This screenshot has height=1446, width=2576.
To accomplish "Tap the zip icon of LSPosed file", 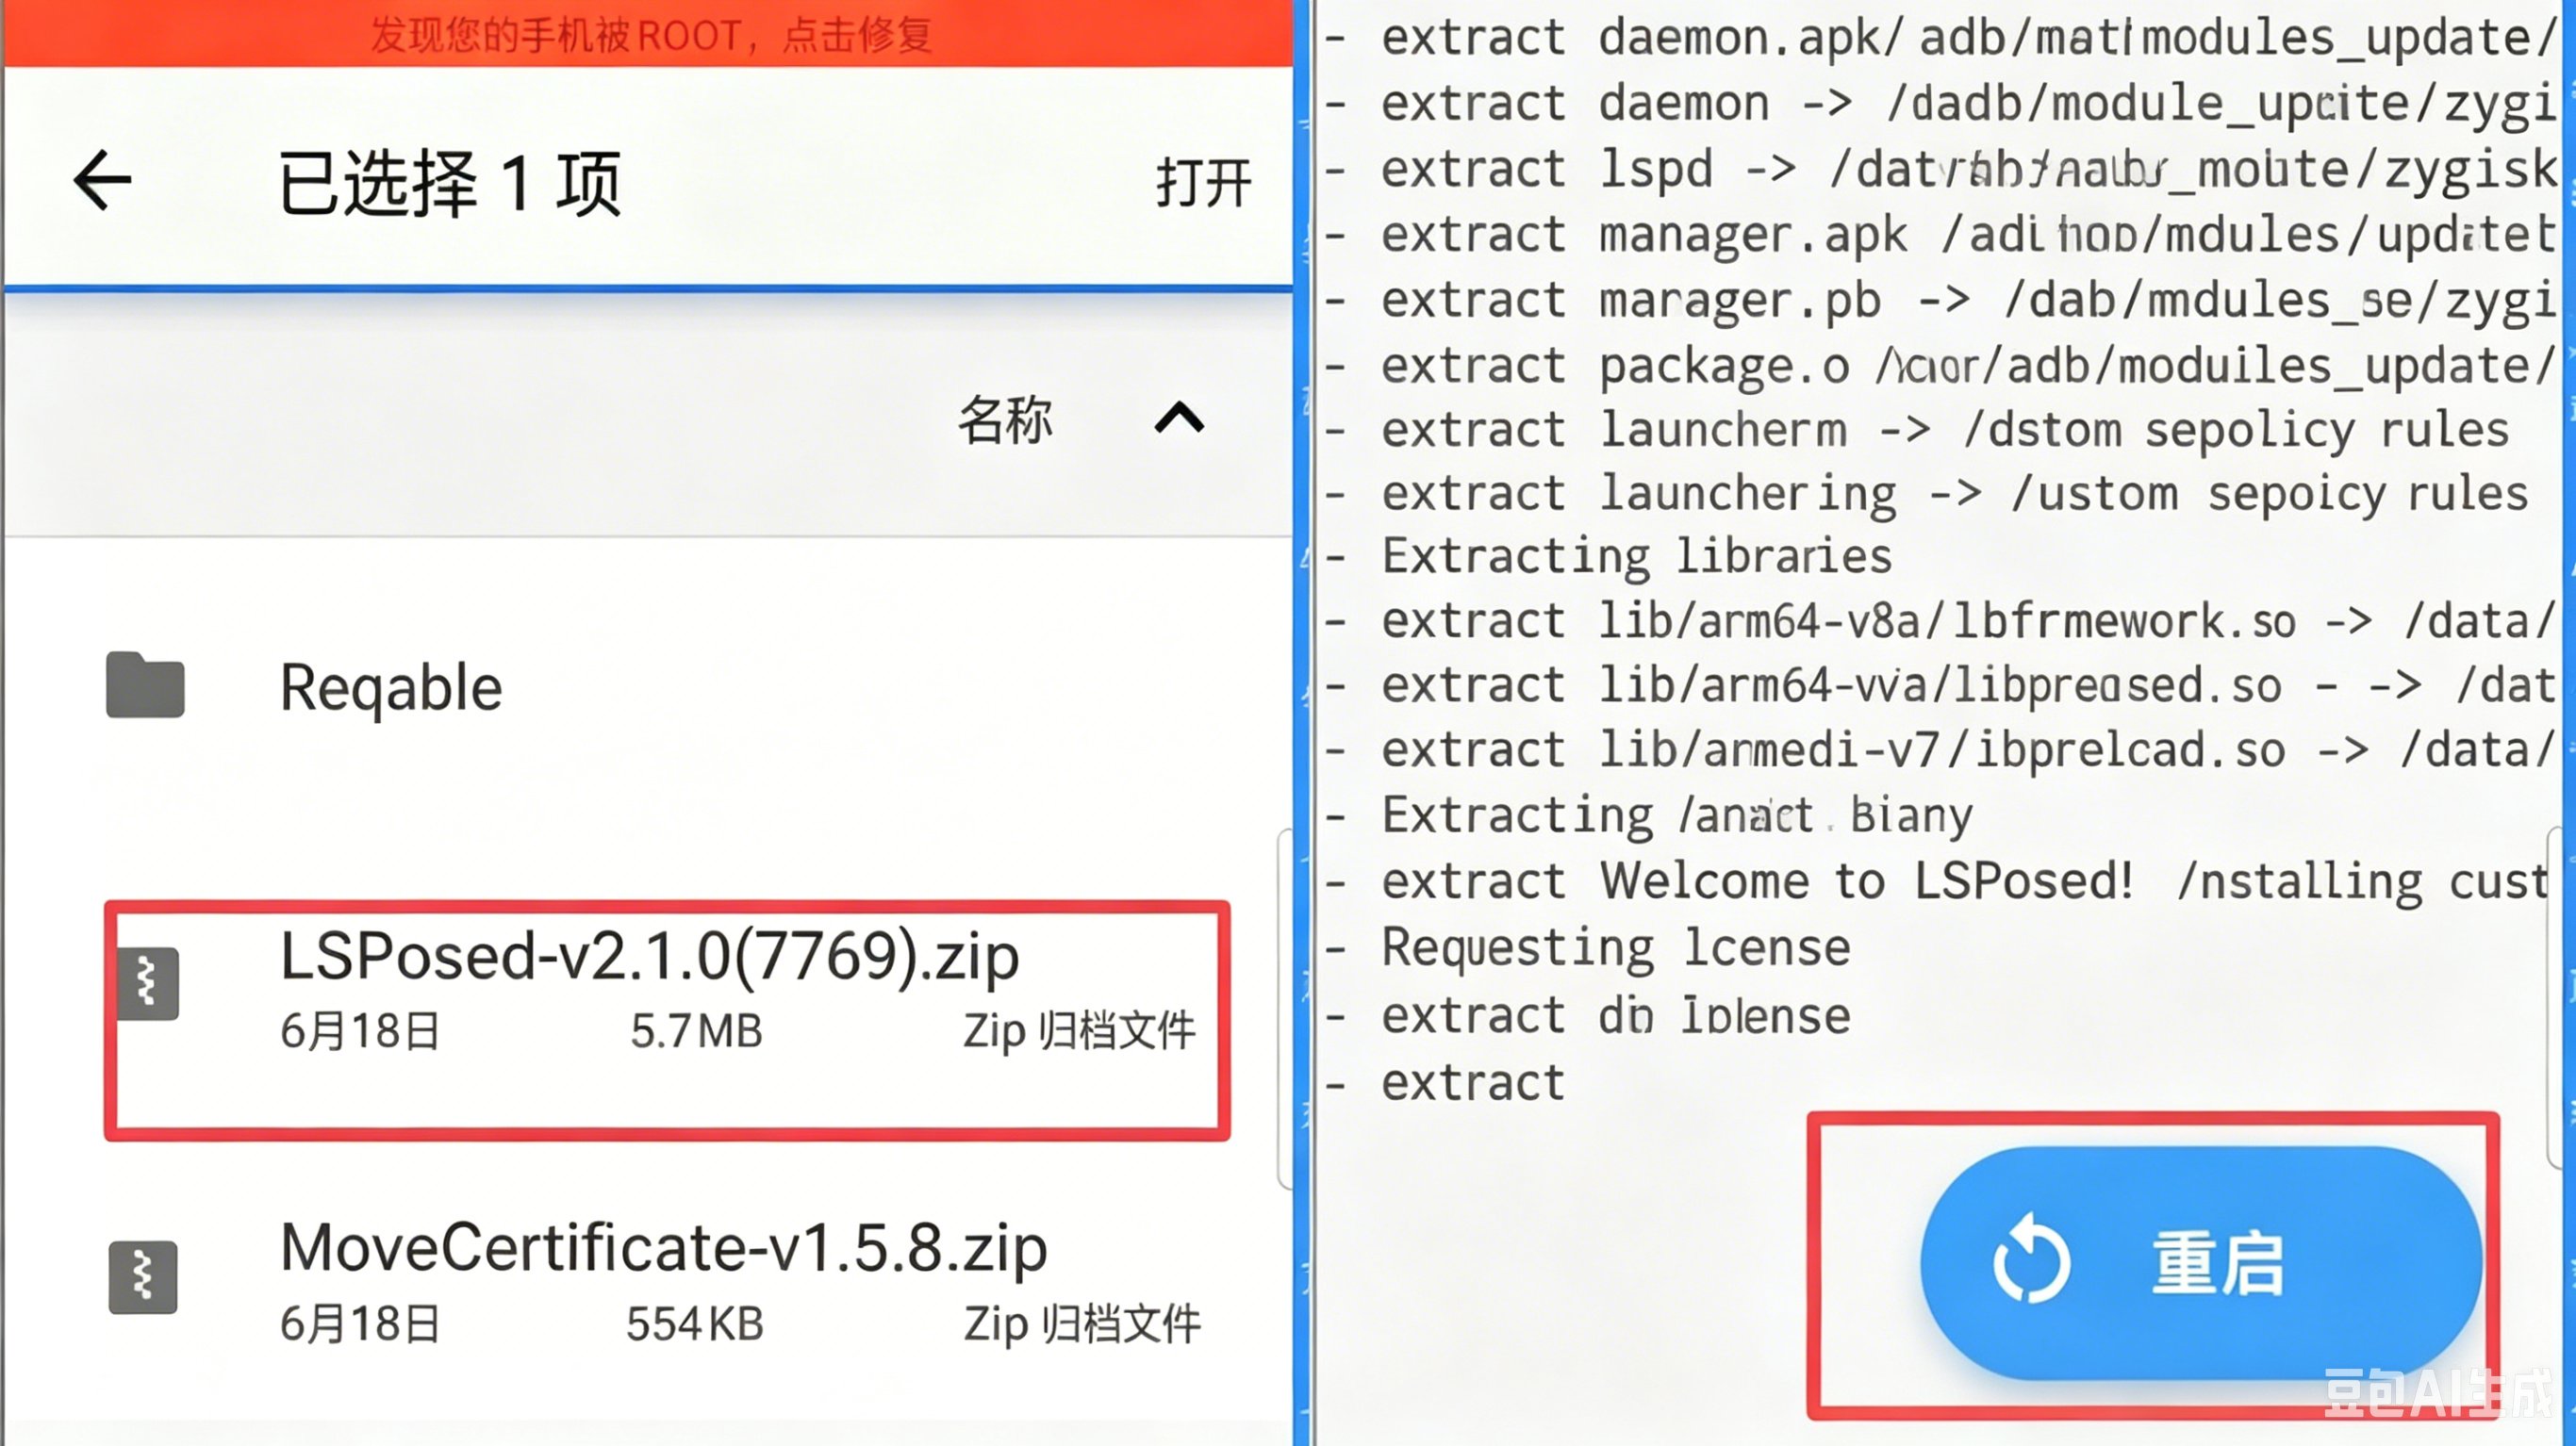I will tap(147, 983).
